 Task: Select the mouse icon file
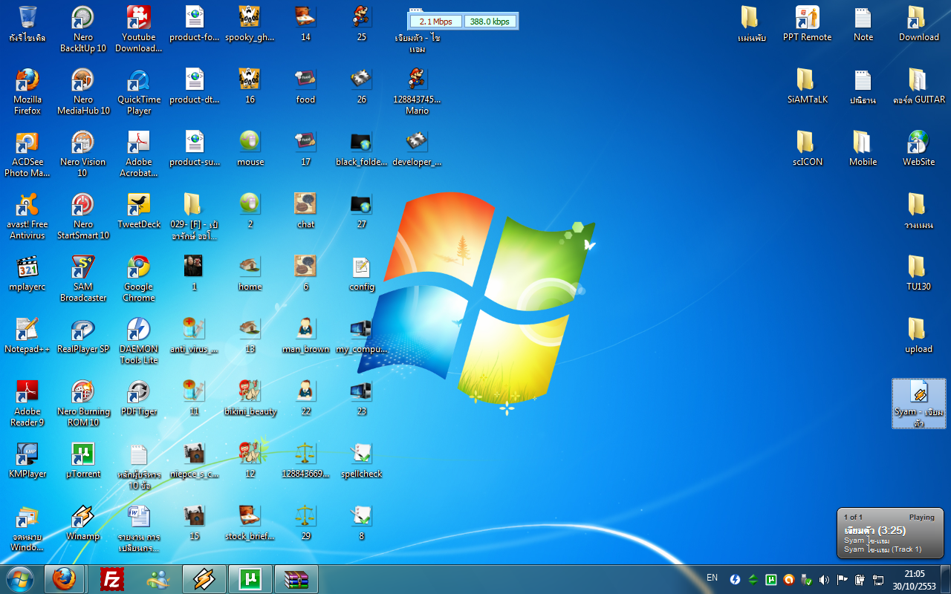pos(250,148)
